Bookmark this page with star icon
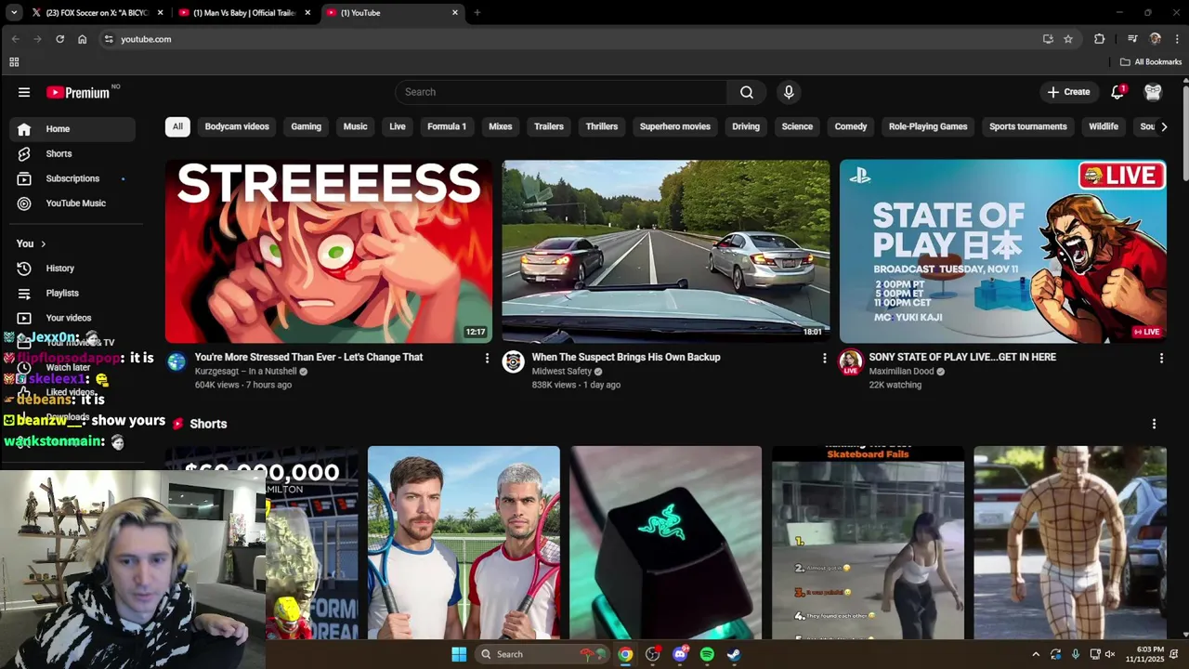This screenshot has height=669, width=1189. click(1068, 39)
